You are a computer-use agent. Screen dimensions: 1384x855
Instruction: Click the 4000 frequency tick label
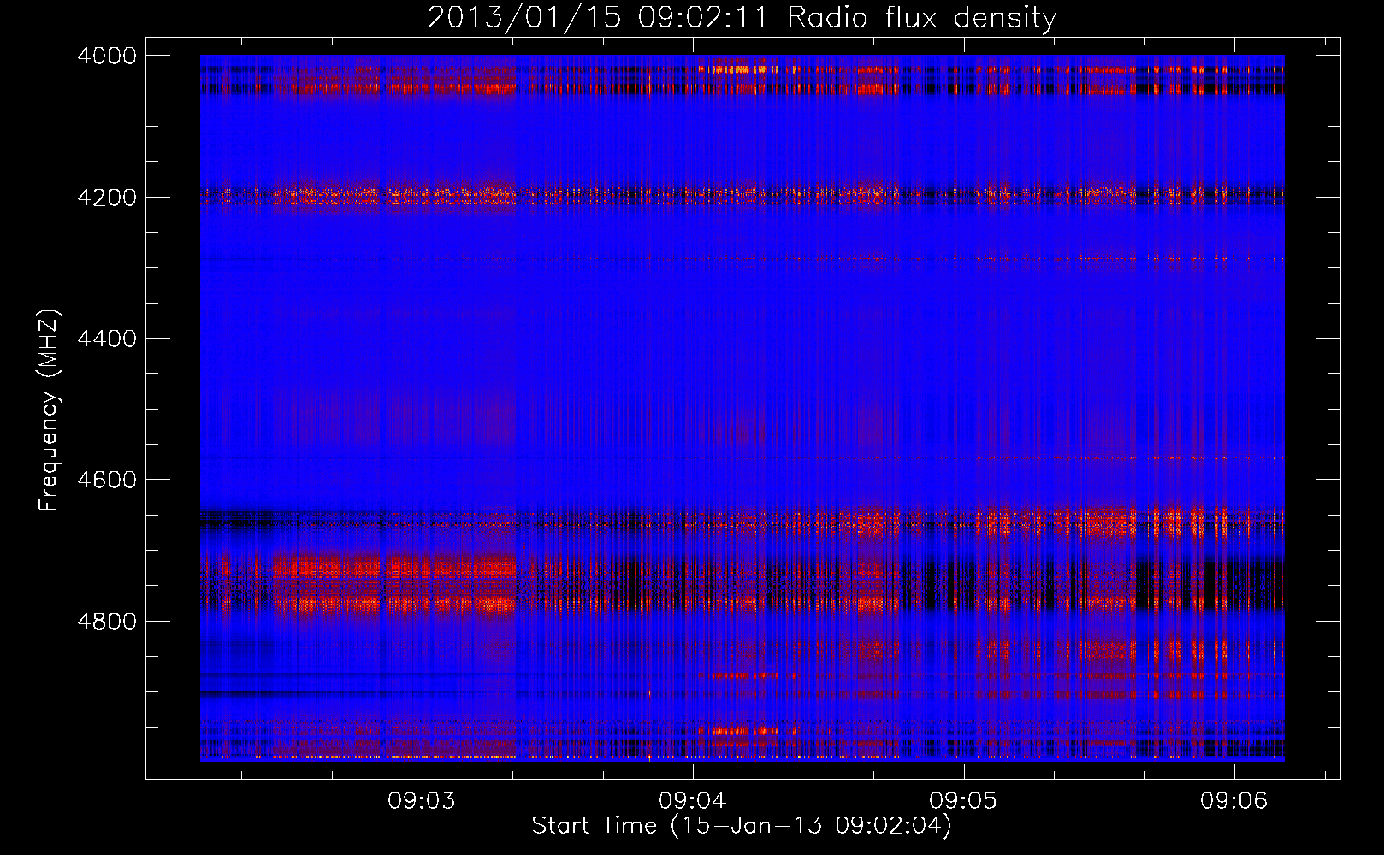(x=107, y=56)
